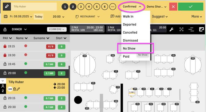206x112 pixels.
Task: Open more party size options
Action: (x=113, y=6)
